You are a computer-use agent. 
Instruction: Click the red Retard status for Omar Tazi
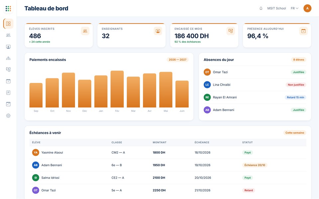pyautogui.click(x=249, y=190)
